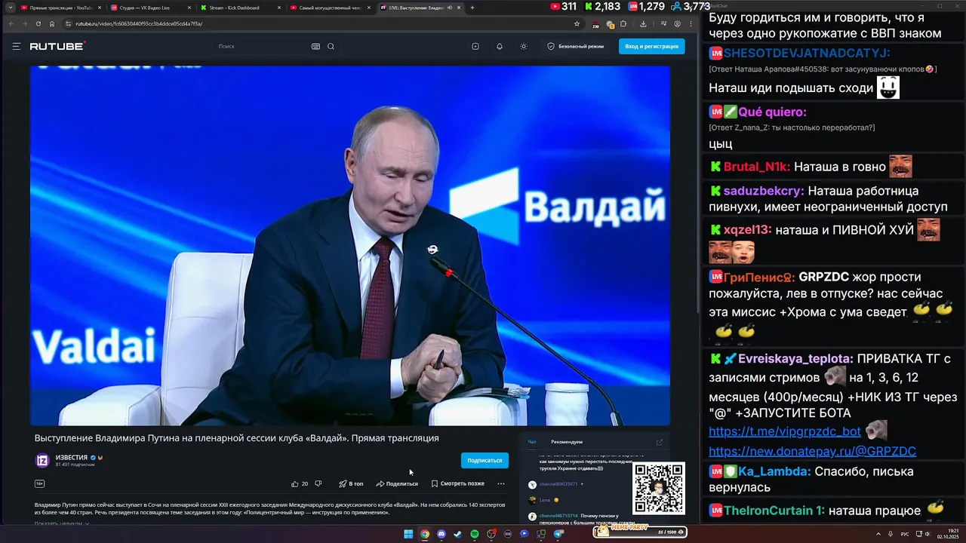Pop out the chat window icon
This screenshot has height=543, width=966.
tap(659, 442)
